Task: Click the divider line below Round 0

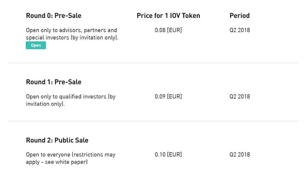Action: coord(153,63)
